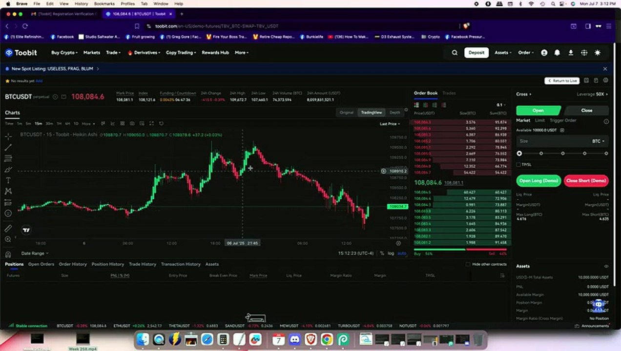Open the language globe icon
The height and width of the screenshot is (351, 621).
584,53
